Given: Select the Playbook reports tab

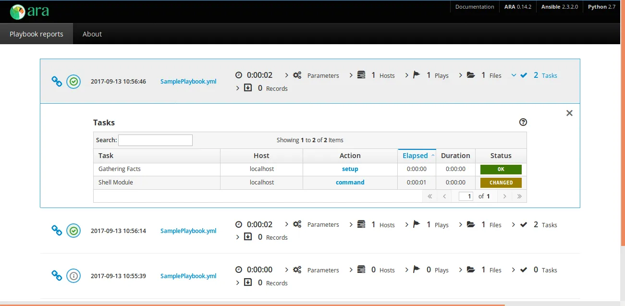Looking at the screenshot, I should pos(37,34).
